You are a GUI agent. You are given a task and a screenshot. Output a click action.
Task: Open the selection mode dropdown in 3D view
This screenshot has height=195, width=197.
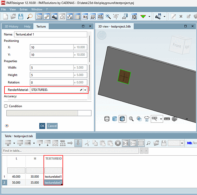[161, 119]
